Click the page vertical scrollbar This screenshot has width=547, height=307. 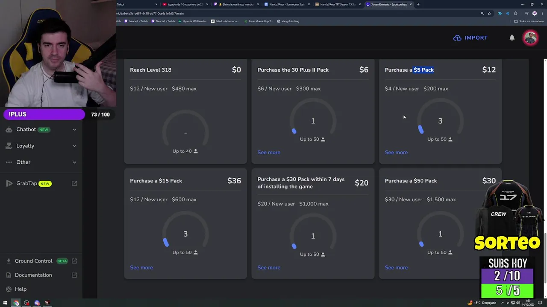coord(545,258)
